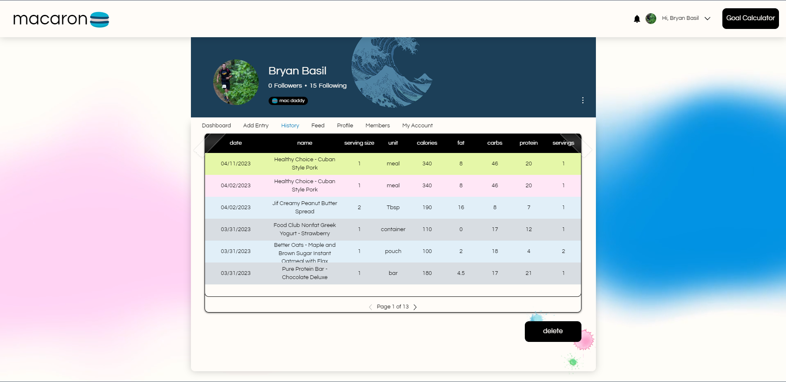Viewport: 786px width, 382px height.
Task: Open the My Account tab
Action: (417, 126)
